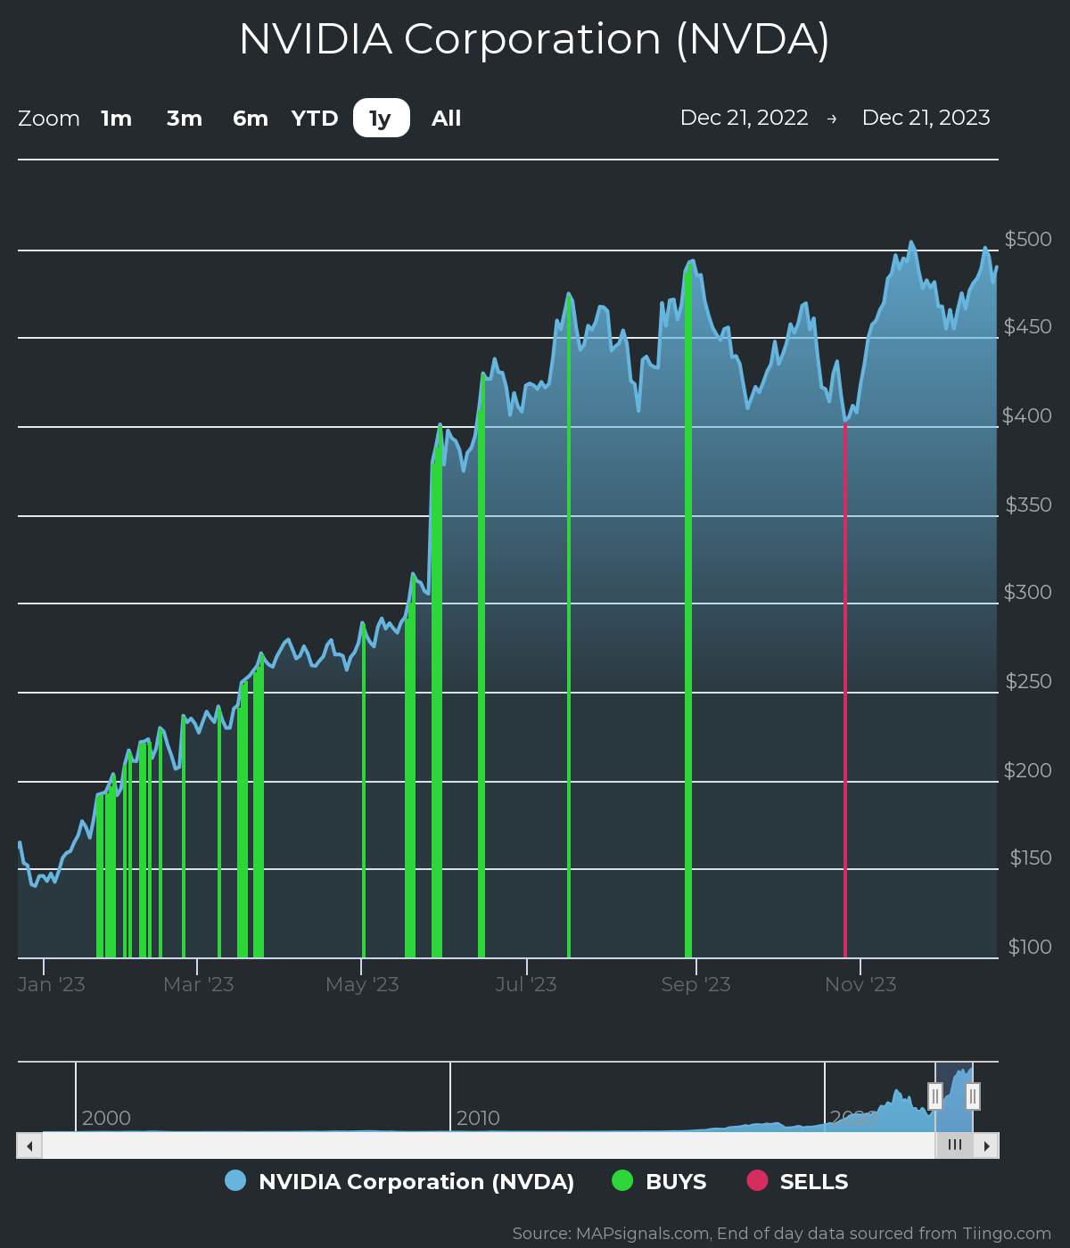The width and height of the screenshot is (1070, 1248).
Task: Toggle the BUYS series green legend dot
Action: click(x=622, y=1181)
